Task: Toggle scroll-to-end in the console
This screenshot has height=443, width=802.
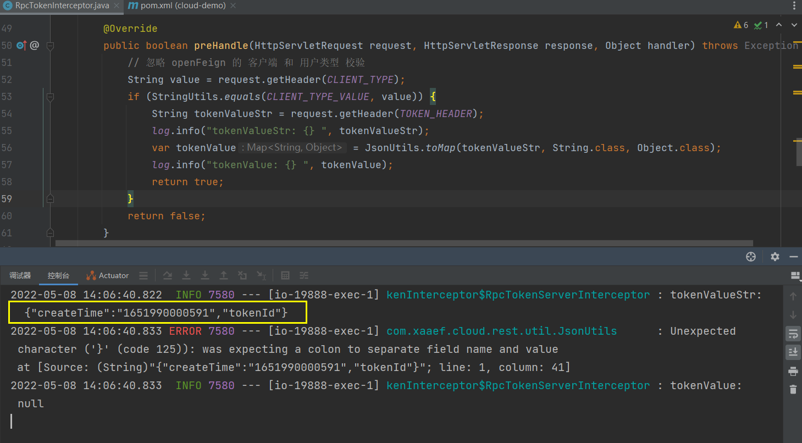Action: point(793,351)
